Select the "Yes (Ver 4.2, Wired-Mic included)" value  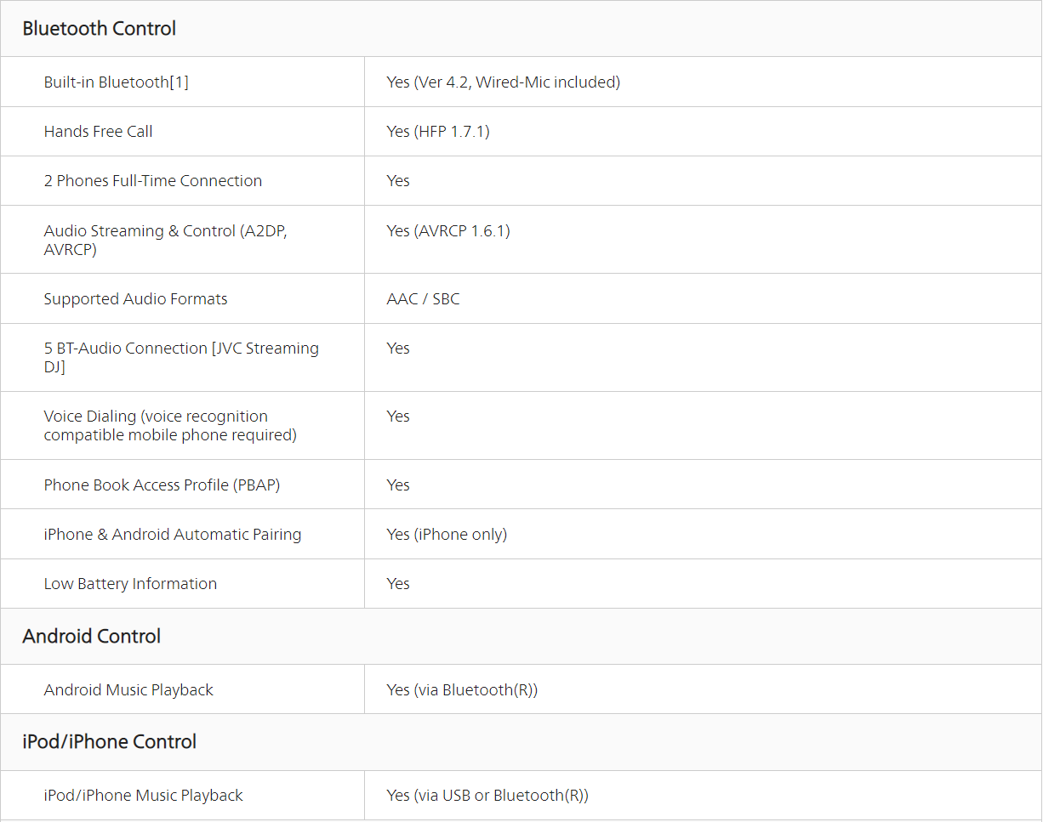coord(503,82)
